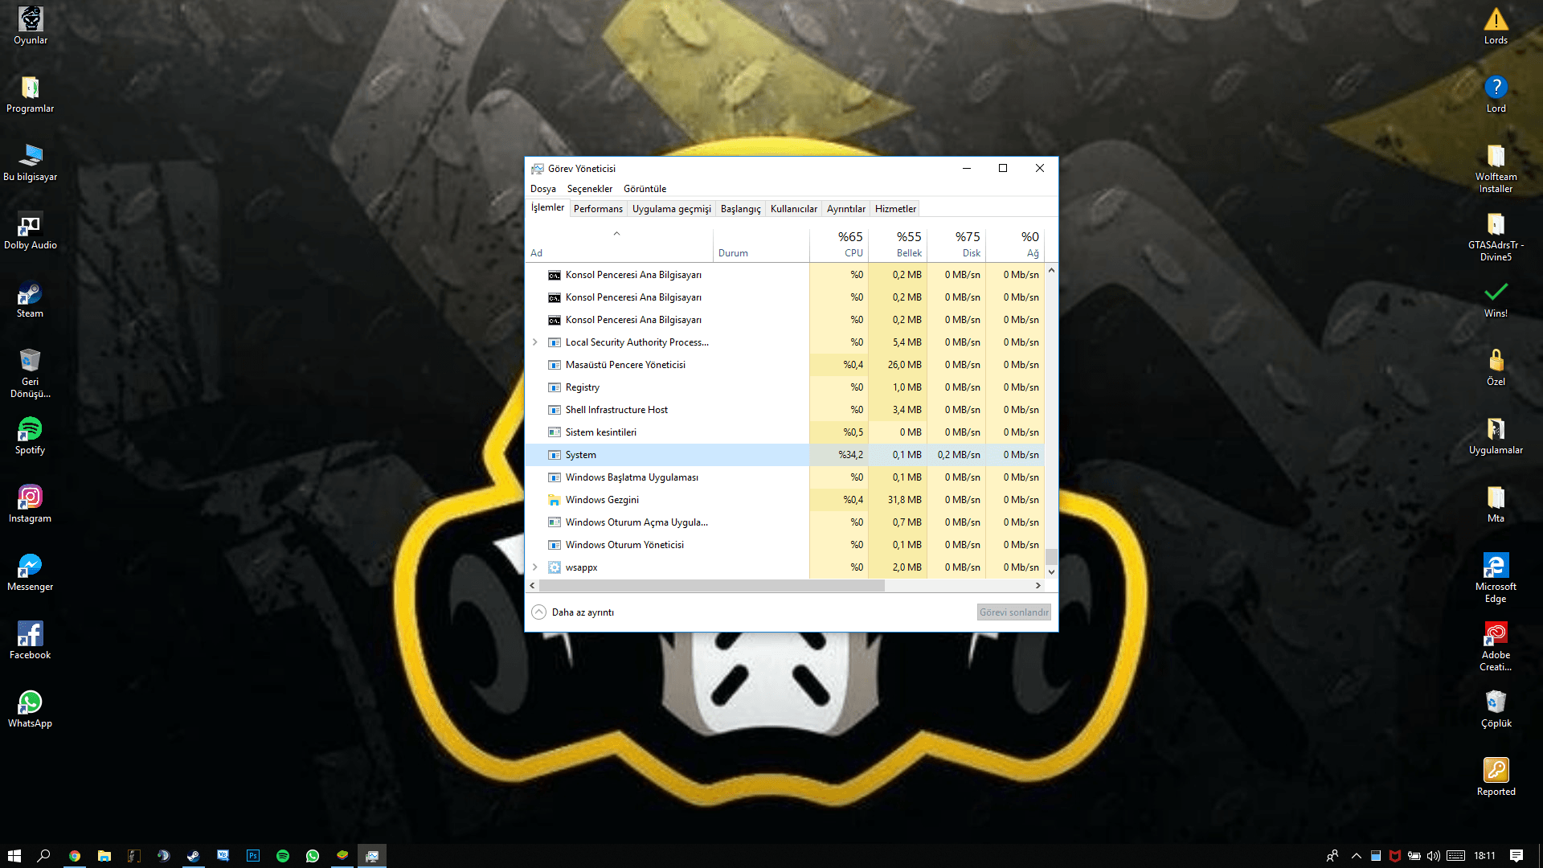The height and width of the screenshot is (868, 1543).
Task: Select the Geri Dönüşüm recycle bin icon
Action: (31, 372)
